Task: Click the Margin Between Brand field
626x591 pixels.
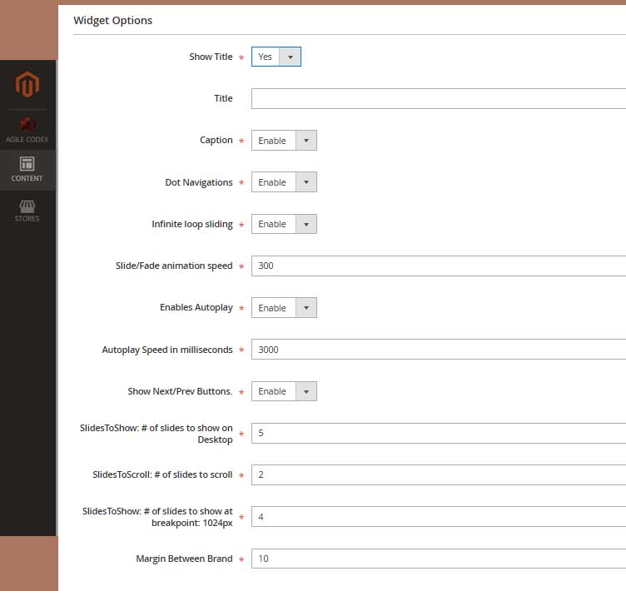Action: tap(439, 559)
